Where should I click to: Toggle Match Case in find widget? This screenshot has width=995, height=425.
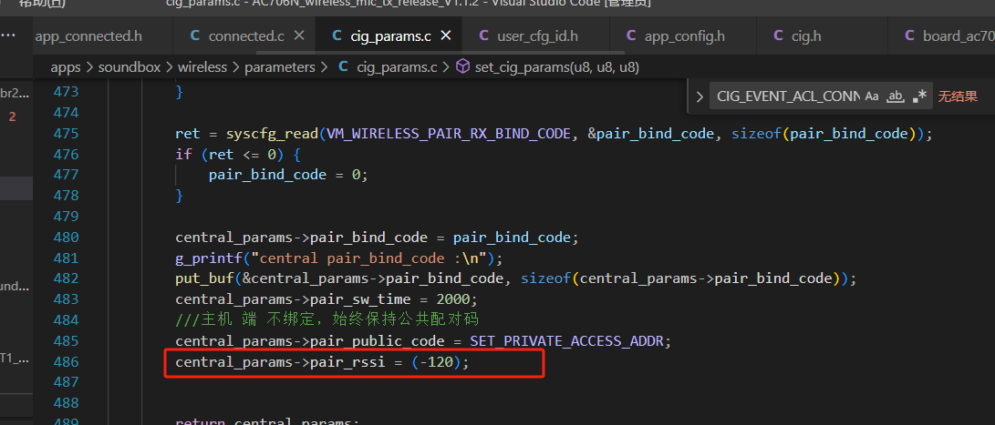point(872,96)
